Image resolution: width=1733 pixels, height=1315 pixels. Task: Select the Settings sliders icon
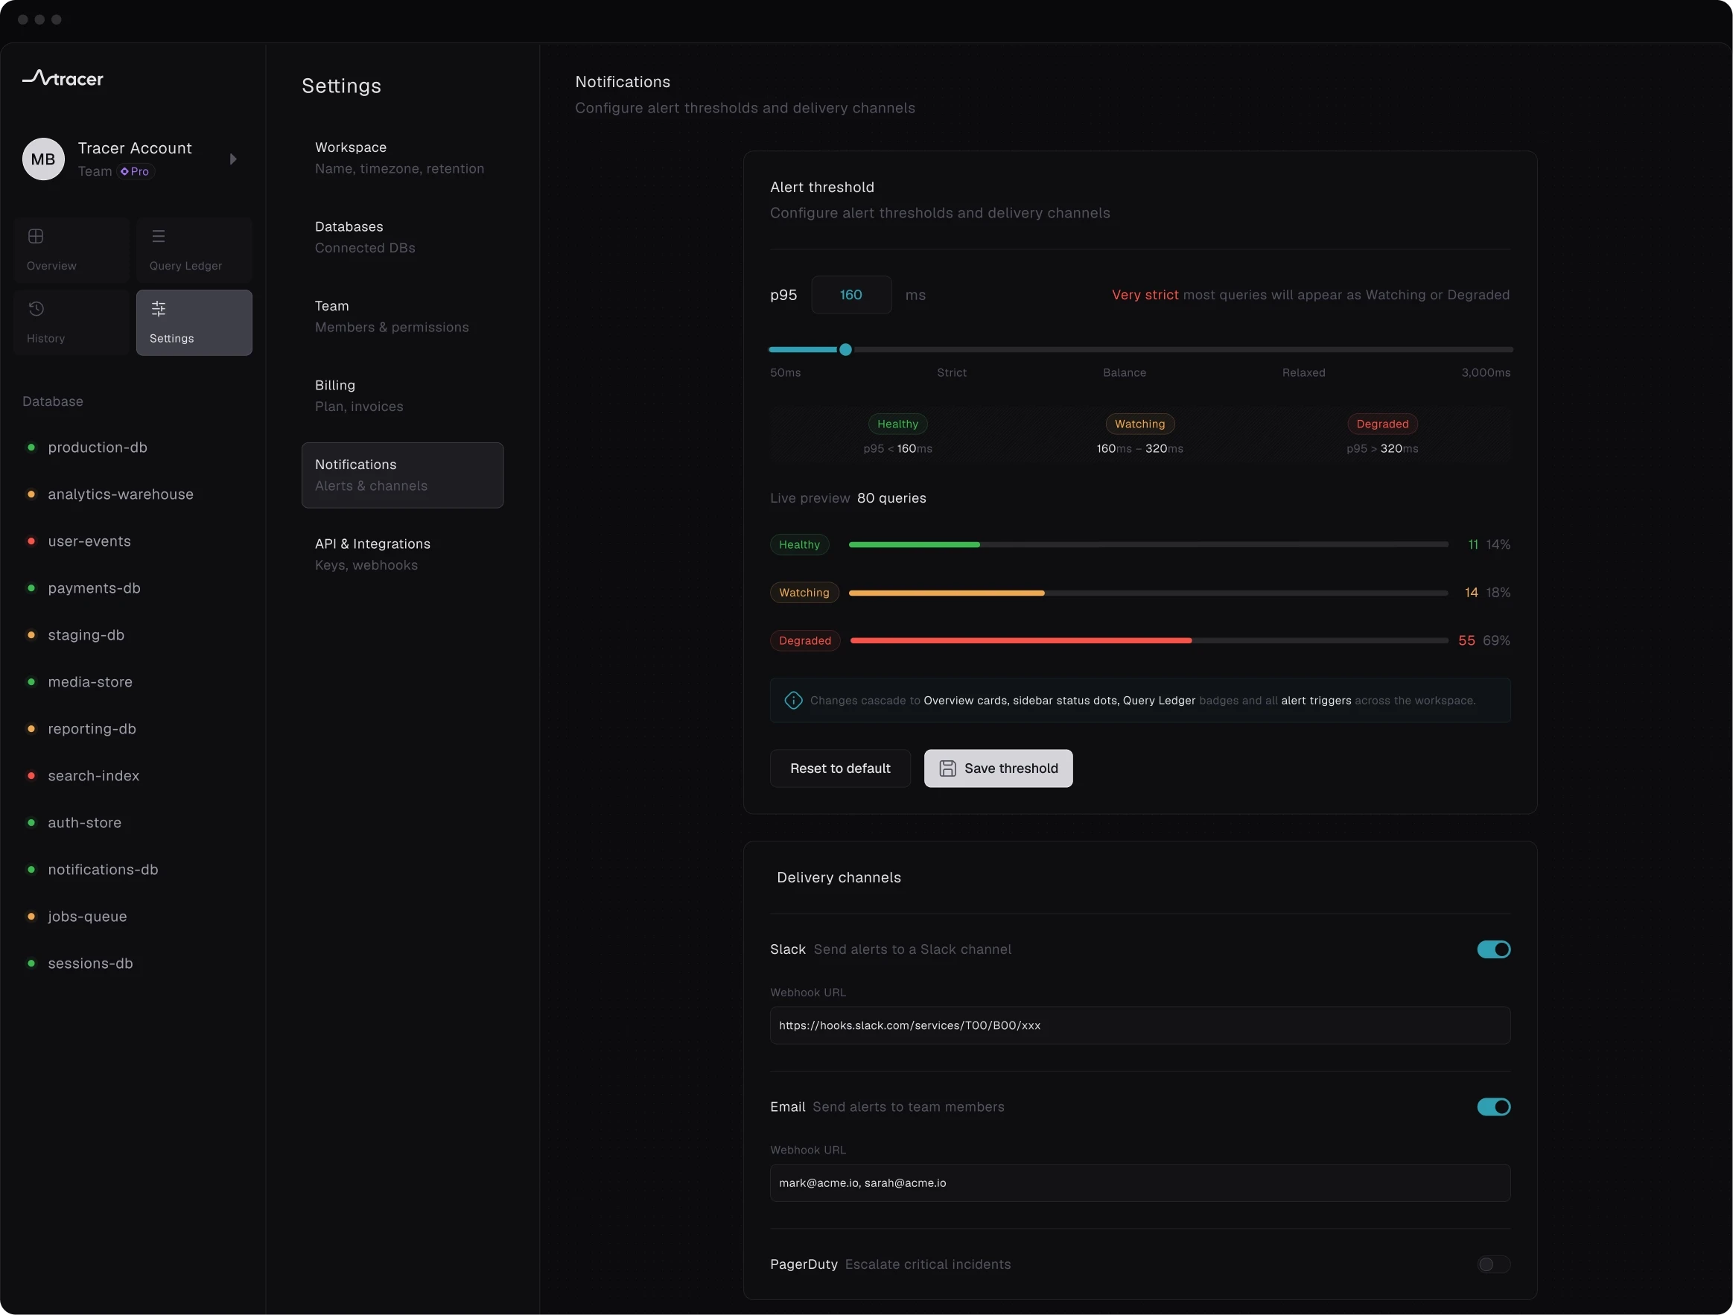point(159,308)
